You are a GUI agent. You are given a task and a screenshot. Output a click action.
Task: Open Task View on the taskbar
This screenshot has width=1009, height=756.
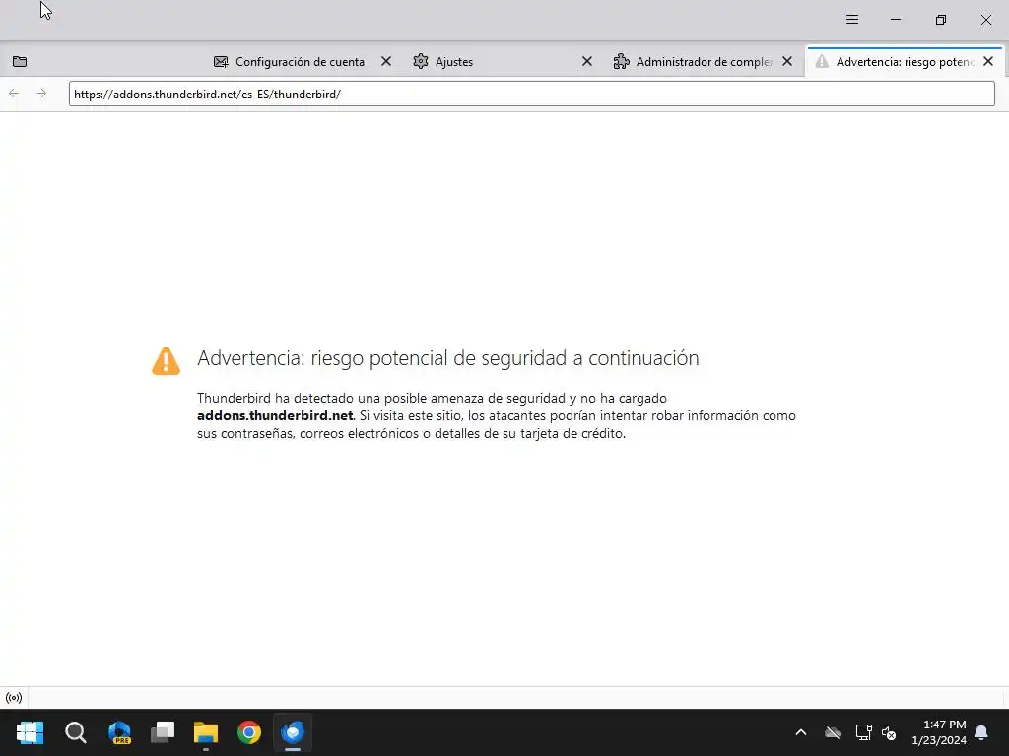pyautogui.click(x=163, y=732)
